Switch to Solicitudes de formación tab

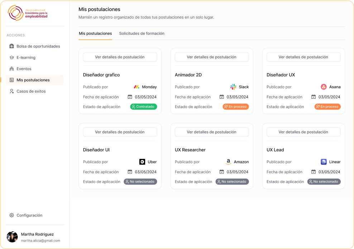pos(142,33)
